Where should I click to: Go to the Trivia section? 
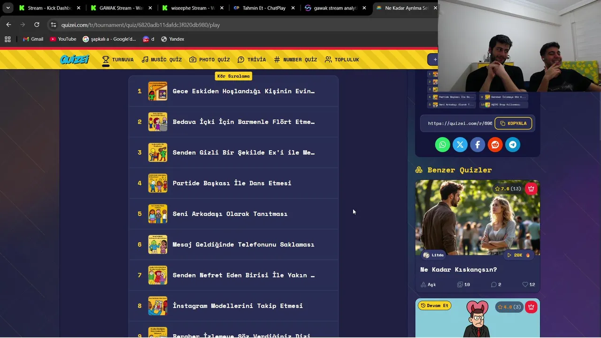252,60
